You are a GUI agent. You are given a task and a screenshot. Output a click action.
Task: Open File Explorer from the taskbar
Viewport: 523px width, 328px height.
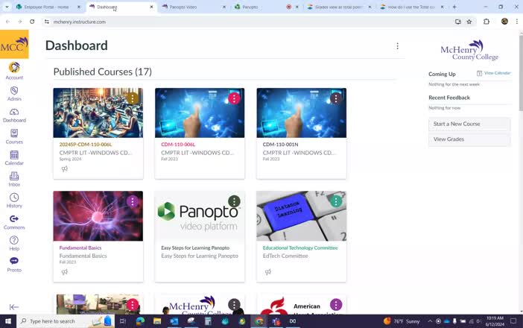click(156, 321)
